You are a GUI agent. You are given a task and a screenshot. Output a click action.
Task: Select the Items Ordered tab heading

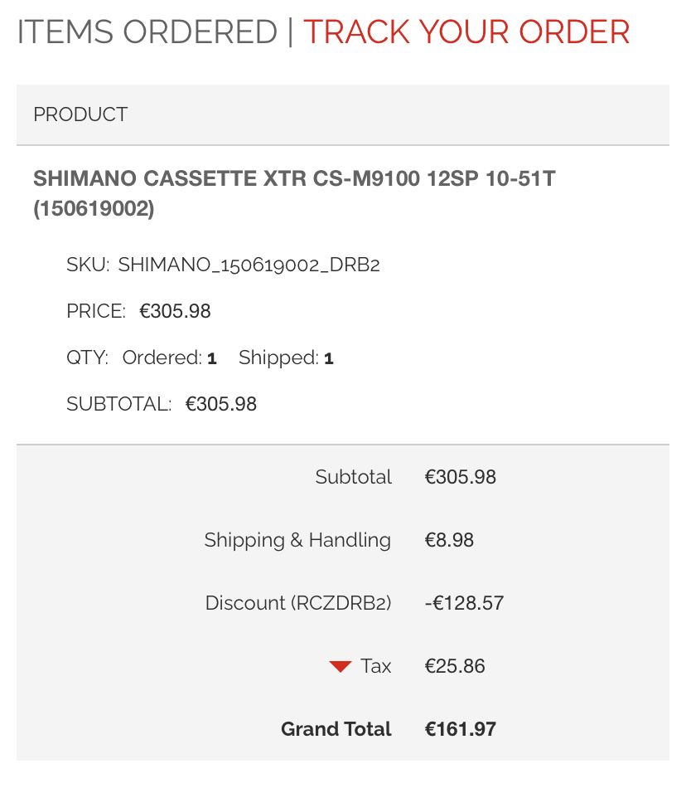click(x=147, y=32)
